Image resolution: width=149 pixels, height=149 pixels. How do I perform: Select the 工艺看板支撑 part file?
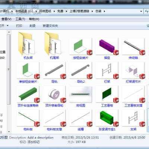point(133,96)
